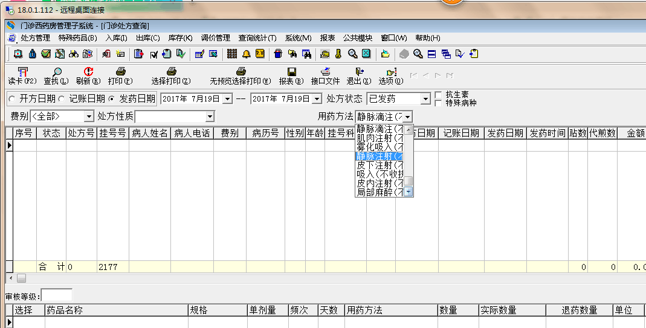Click the 报表(B) floppy disk button
Viewport: 646px width, 328px height.
point(291,76)
